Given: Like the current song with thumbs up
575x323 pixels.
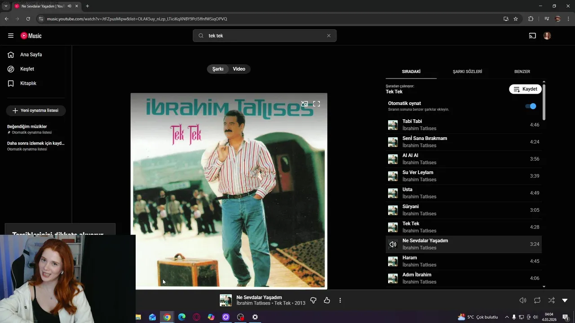Looking at the screenshot, I should pyautogui.click(x=327, y=300).
